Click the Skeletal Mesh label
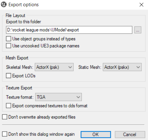The width and height of the screenshot is (148, 140). tap(20, 67)
